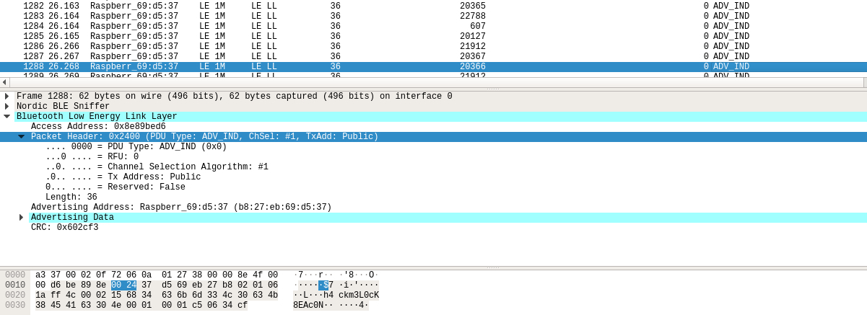867x315 pixels.
Task: Click the Advertising Data label
Action: pos(72,218)
